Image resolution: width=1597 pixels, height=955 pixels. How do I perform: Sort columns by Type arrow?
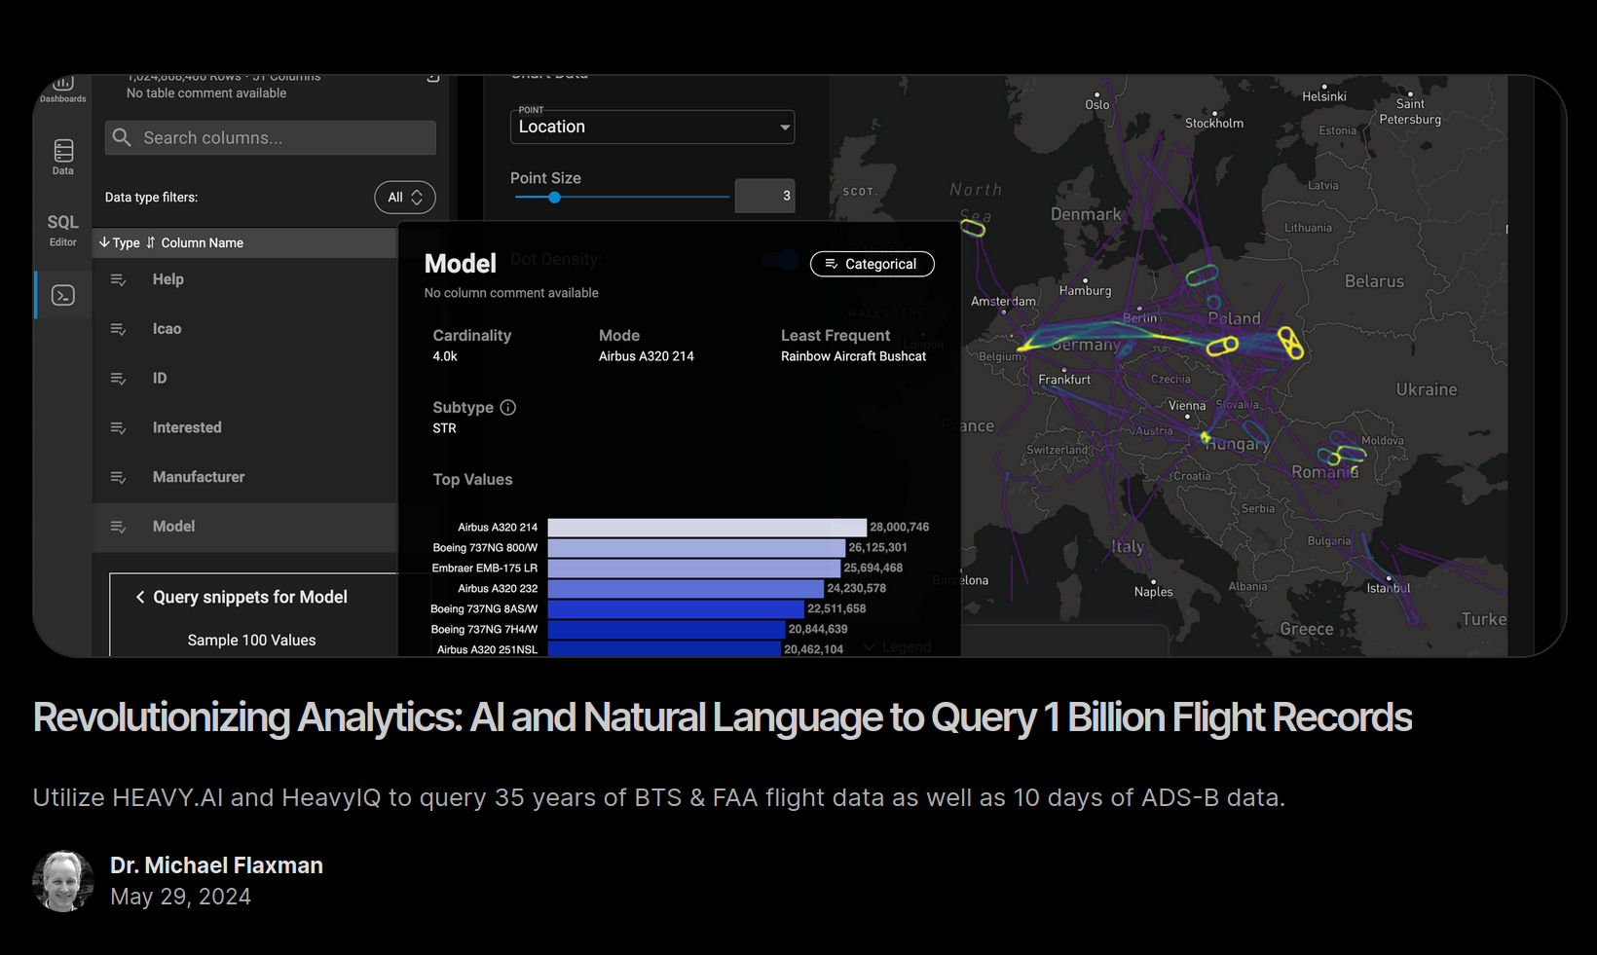tap(105, 242)
